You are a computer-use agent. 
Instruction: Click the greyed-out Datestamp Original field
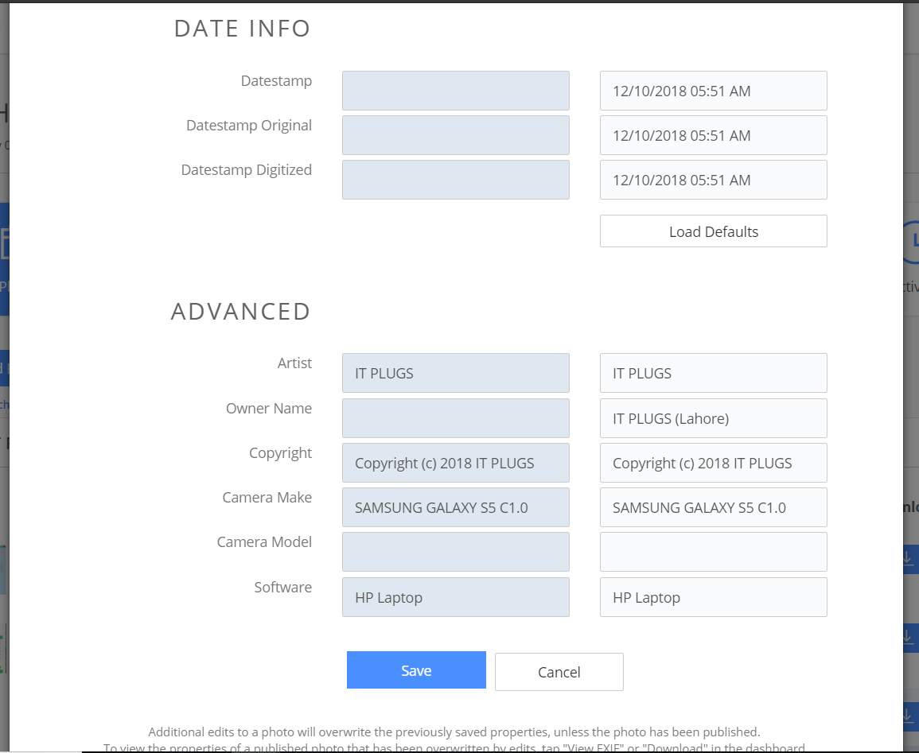(x=455, y=135)
